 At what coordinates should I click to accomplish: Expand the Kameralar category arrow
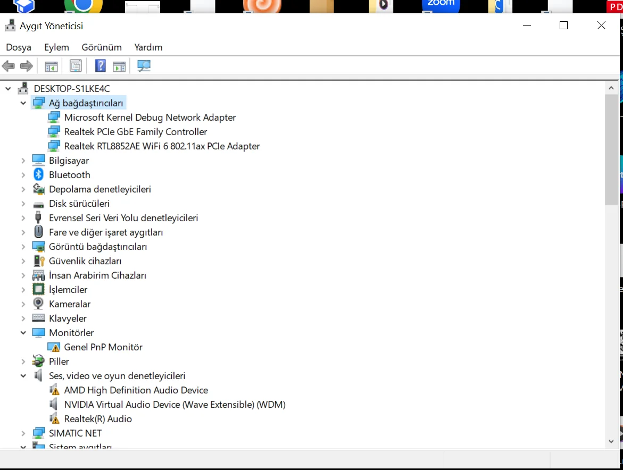click(x=23, y=304)
